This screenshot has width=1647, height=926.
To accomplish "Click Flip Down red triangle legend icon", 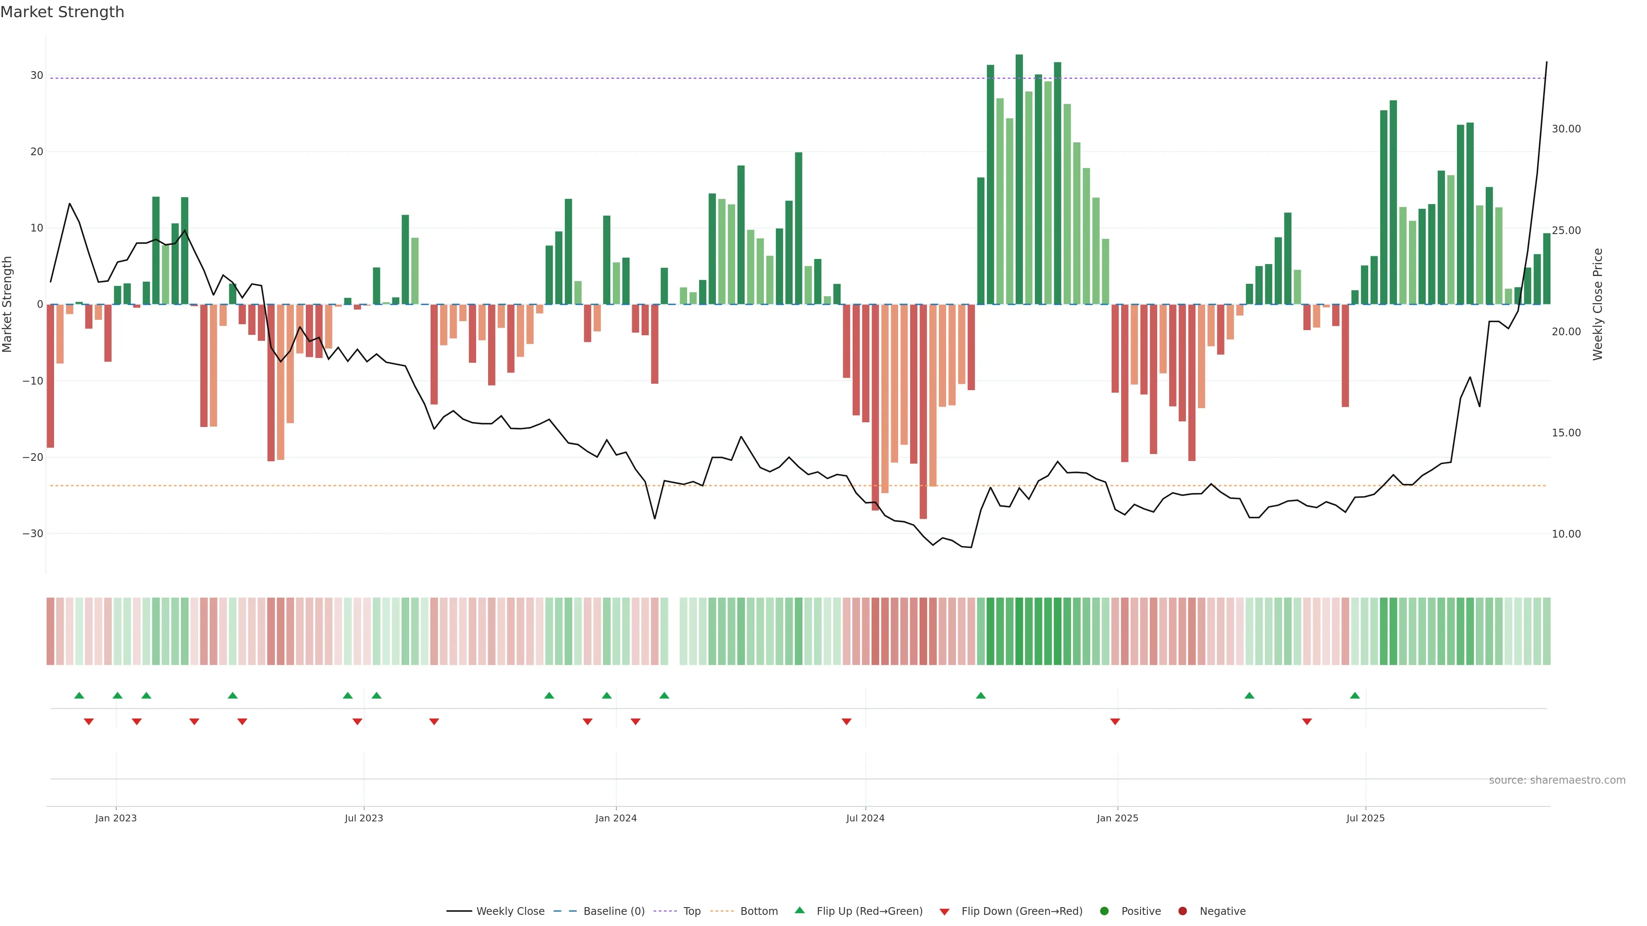I will coord(944,911).
